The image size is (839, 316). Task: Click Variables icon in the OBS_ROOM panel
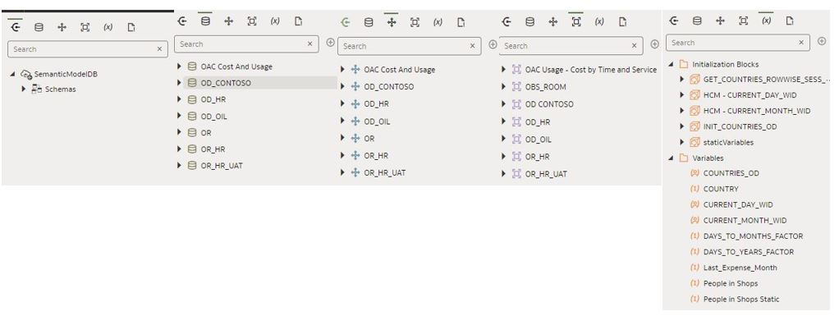599,22
